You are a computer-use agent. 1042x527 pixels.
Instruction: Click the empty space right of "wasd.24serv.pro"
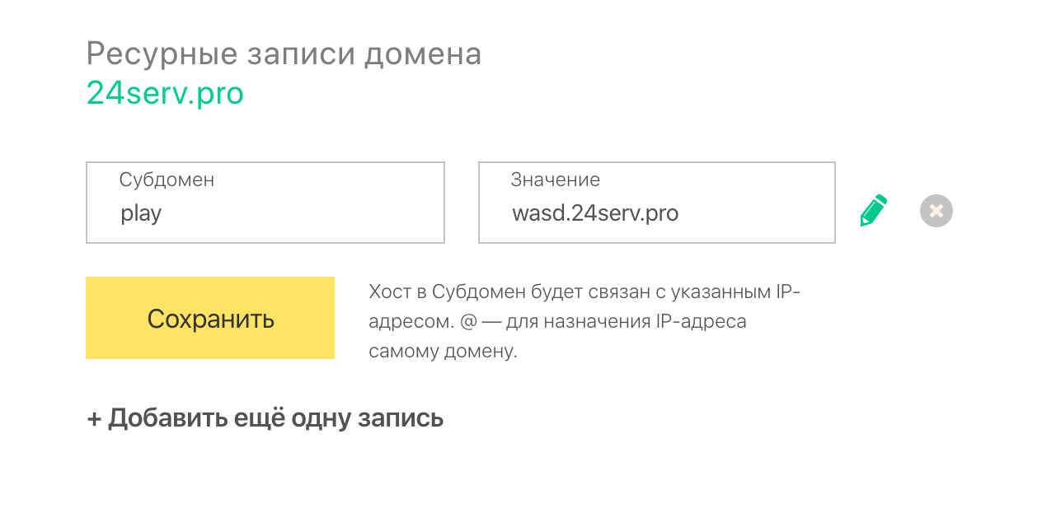(758, 214)
